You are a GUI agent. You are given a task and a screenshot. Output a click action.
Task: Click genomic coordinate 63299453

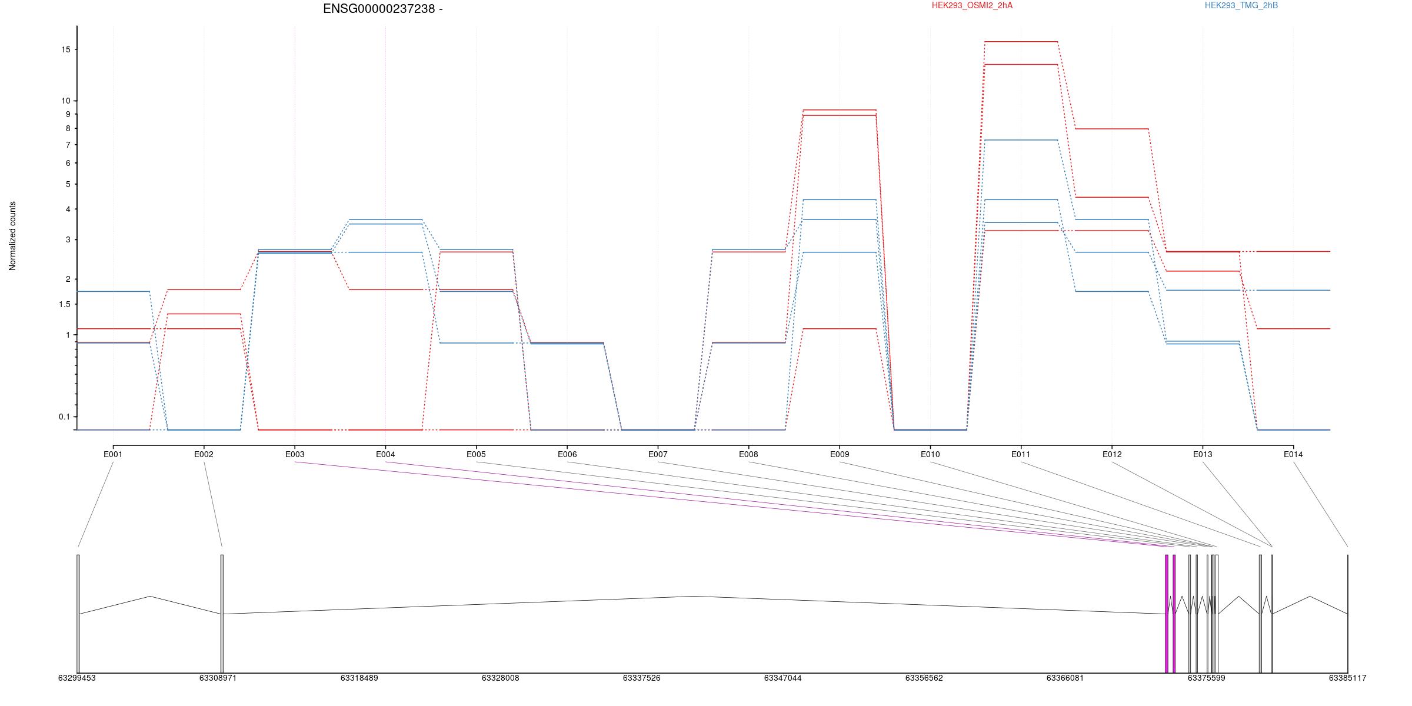tap(77, 678)
